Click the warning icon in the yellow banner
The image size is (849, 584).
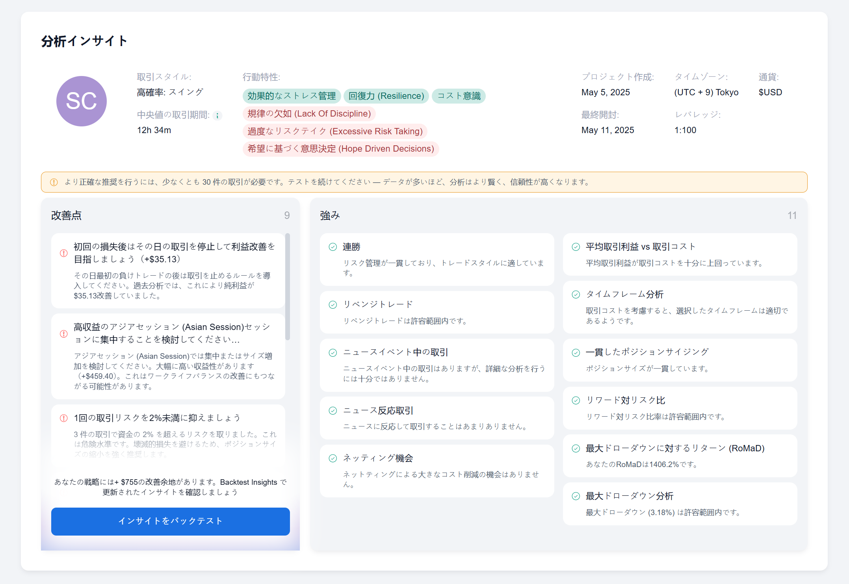pyautogui.click(x=54, y=182)
